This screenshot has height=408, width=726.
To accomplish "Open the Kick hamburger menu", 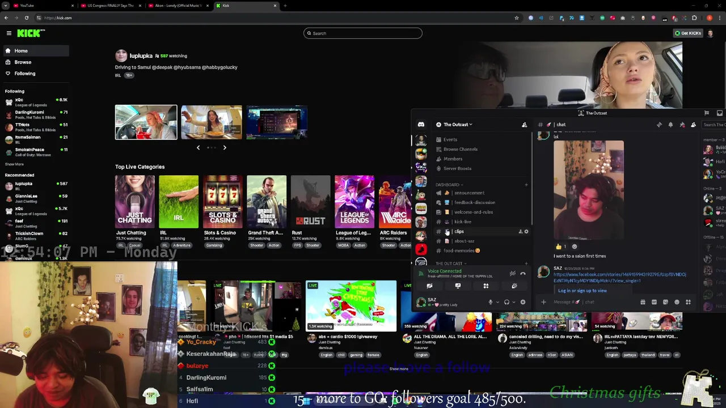I will (9, 33).
